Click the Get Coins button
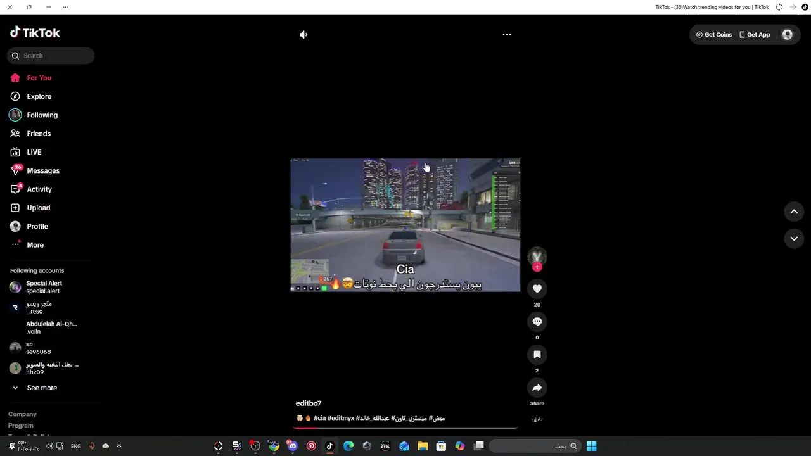 tap(714, 35)
